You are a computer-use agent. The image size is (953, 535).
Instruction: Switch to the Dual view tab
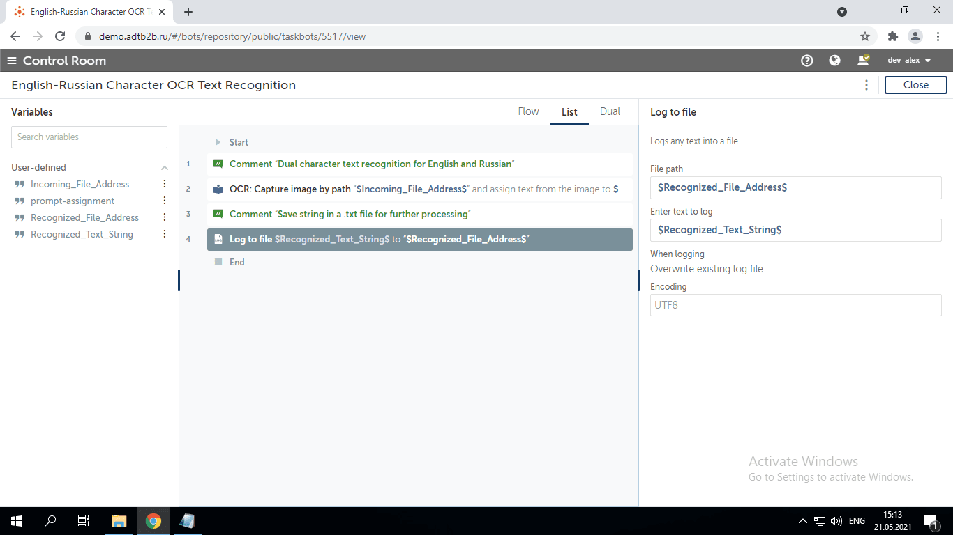tap(610, 111)
